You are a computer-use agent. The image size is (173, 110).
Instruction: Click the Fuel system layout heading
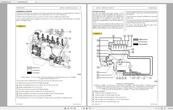point(99,11)
